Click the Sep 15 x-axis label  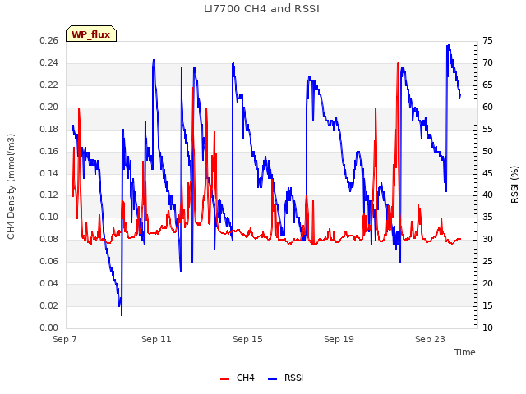coord(247,339)
